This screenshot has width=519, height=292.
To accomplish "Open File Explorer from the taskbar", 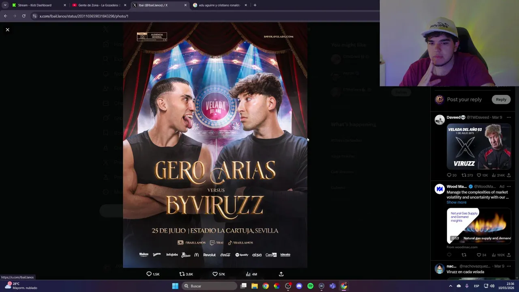I will (x=254, y=286).
